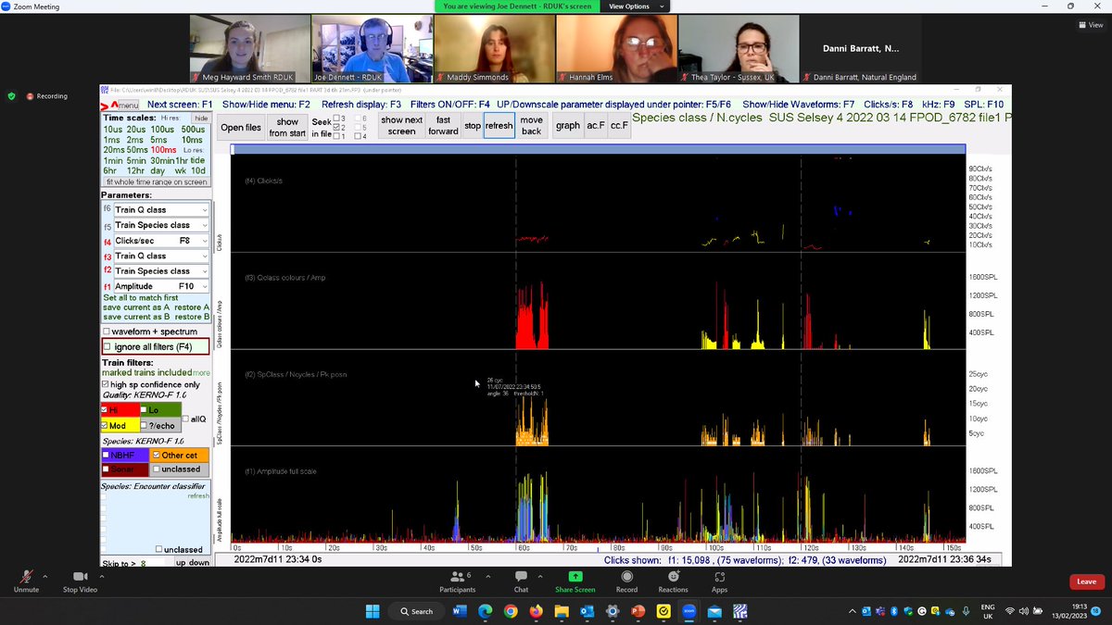Open the Mail app taskbar icon
Screen dimensions: 1112x625
[714, 611]
